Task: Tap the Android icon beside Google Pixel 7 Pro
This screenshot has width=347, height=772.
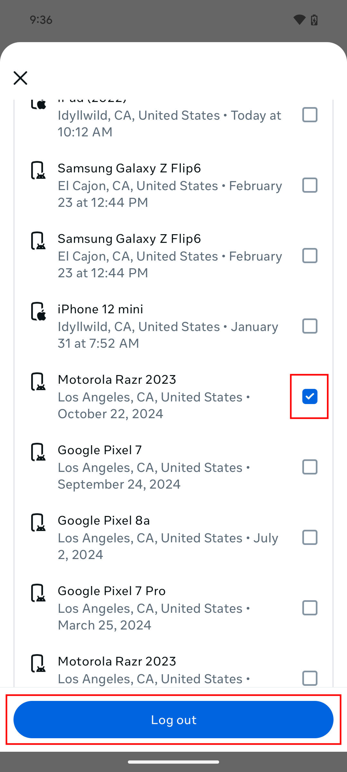Action: 38,593
